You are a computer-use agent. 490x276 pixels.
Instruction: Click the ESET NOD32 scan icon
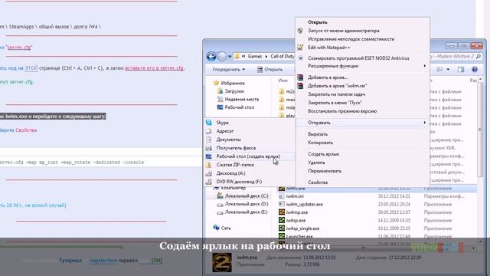pos(300,58)
